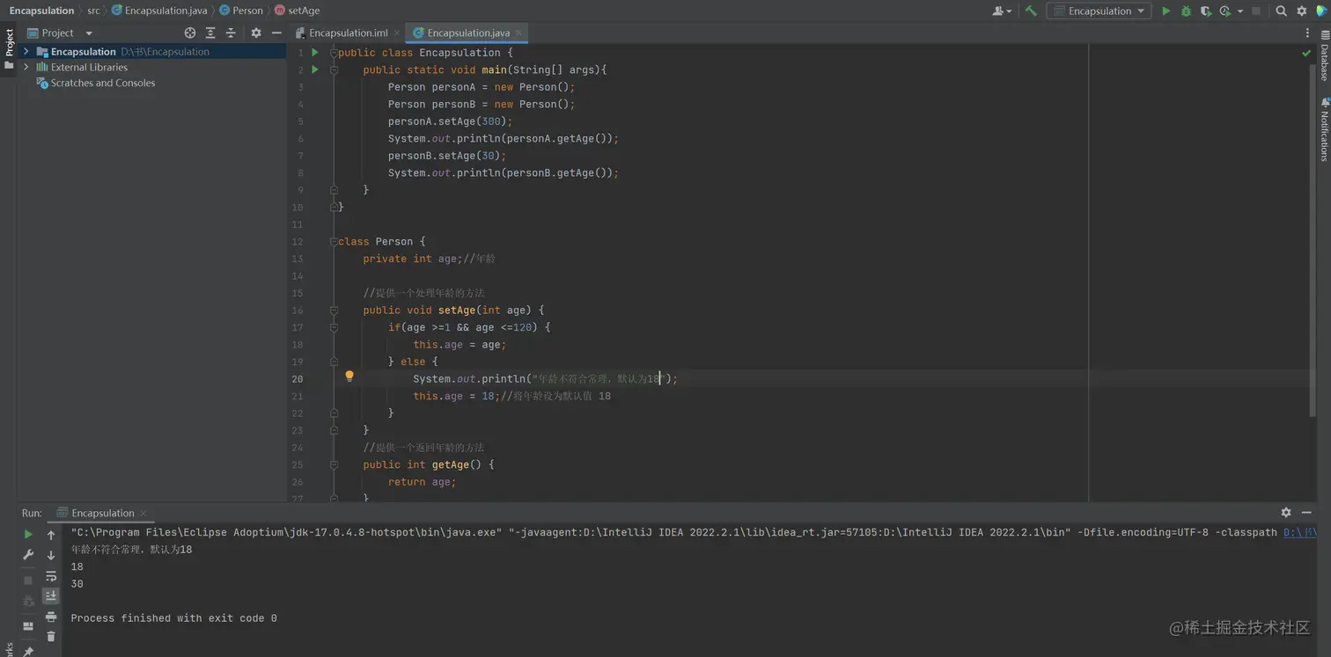The height and width of the screenshot is (657, 1331).
Task: Open editor tabs more options menu
Action: tap(1307, 33)
